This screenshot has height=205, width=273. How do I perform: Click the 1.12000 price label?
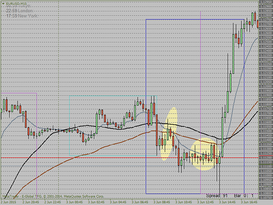[x=266, y=87]
